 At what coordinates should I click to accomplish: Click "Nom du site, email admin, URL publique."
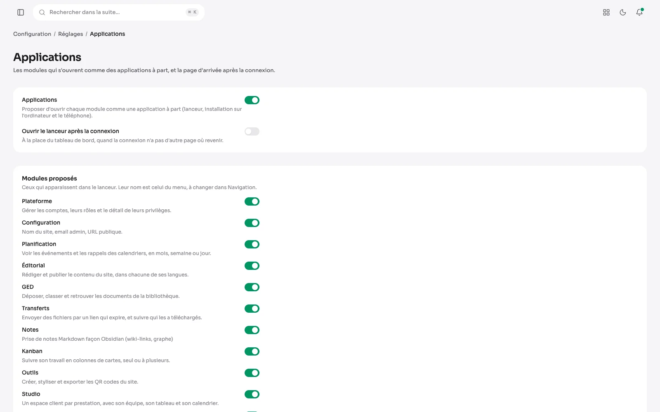click(x=72, y=232)
